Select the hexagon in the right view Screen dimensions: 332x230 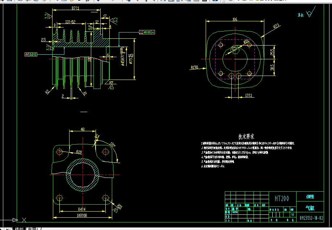[235, 50]
